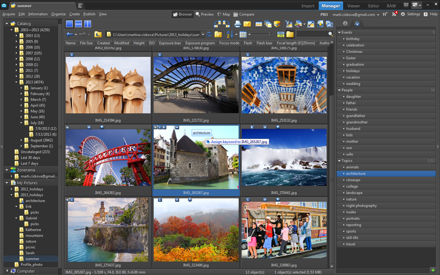Collapse the Catalog tree section

tap(7, 24)
